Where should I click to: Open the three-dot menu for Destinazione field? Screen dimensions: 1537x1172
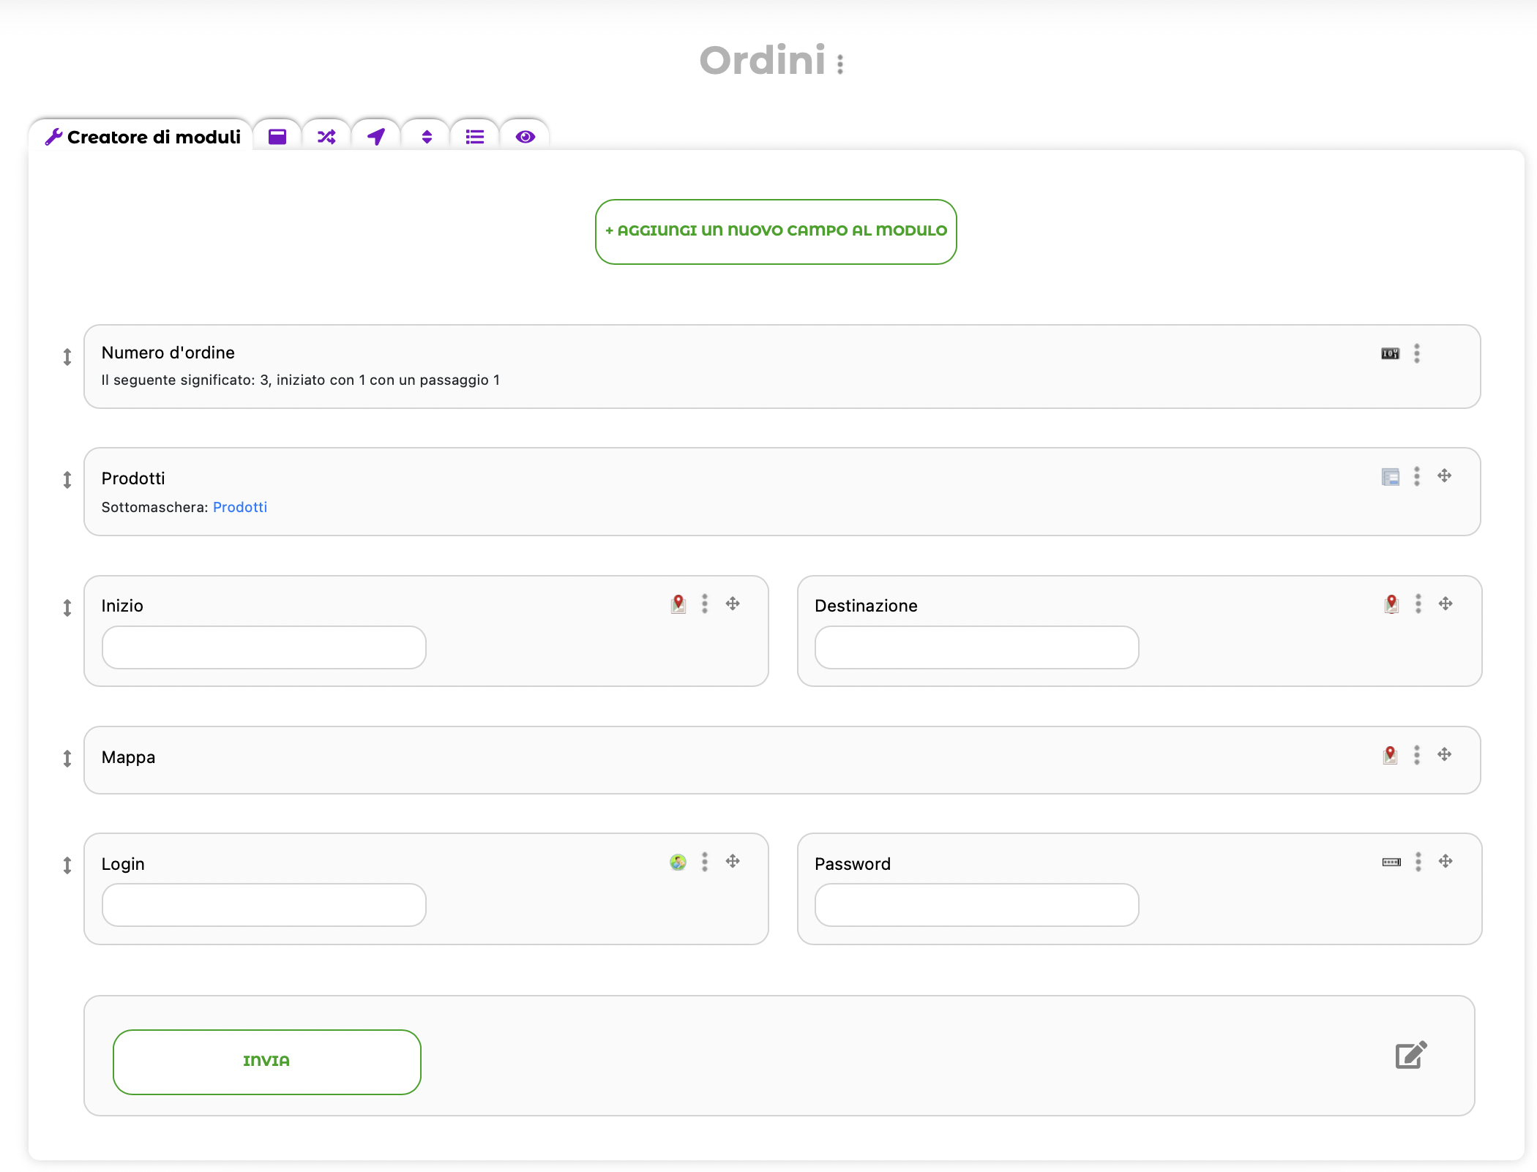[1418, 604]
